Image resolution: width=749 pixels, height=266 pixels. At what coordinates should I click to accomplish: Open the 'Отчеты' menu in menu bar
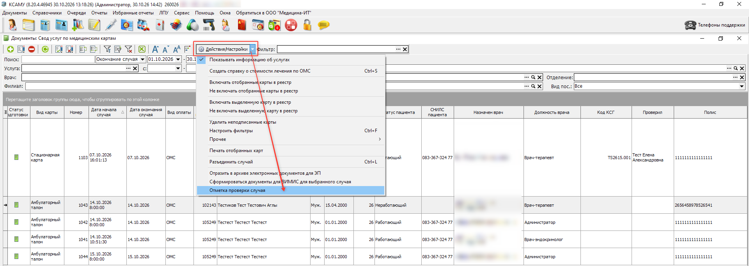click(99, 13)
